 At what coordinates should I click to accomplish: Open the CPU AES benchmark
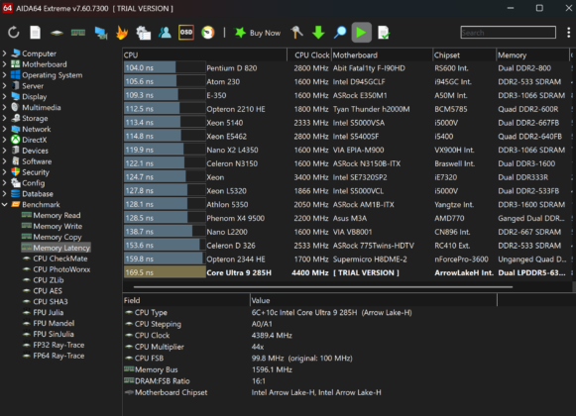48,291
